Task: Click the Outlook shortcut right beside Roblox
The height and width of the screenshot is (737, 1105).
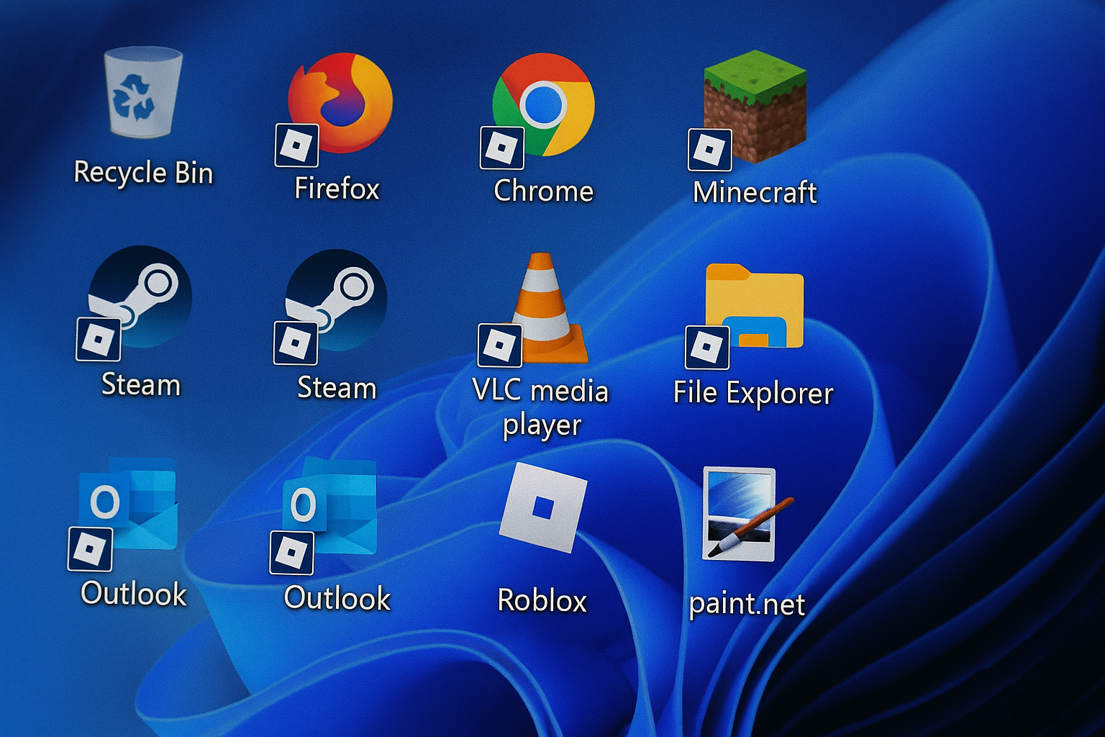Action: (332, 507)
